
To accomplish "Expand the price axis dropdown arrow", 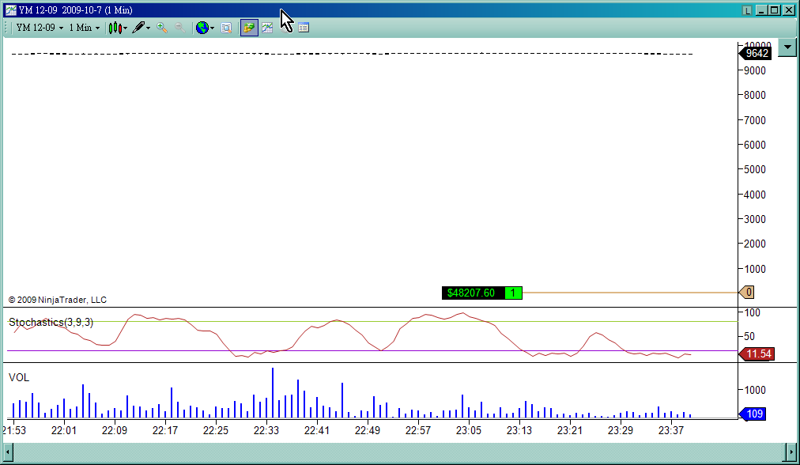I will coord(788,47).
